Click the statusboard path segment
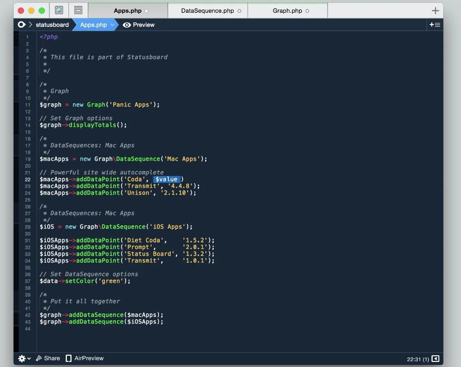This screenshot has width=461, height=367. 52,25
